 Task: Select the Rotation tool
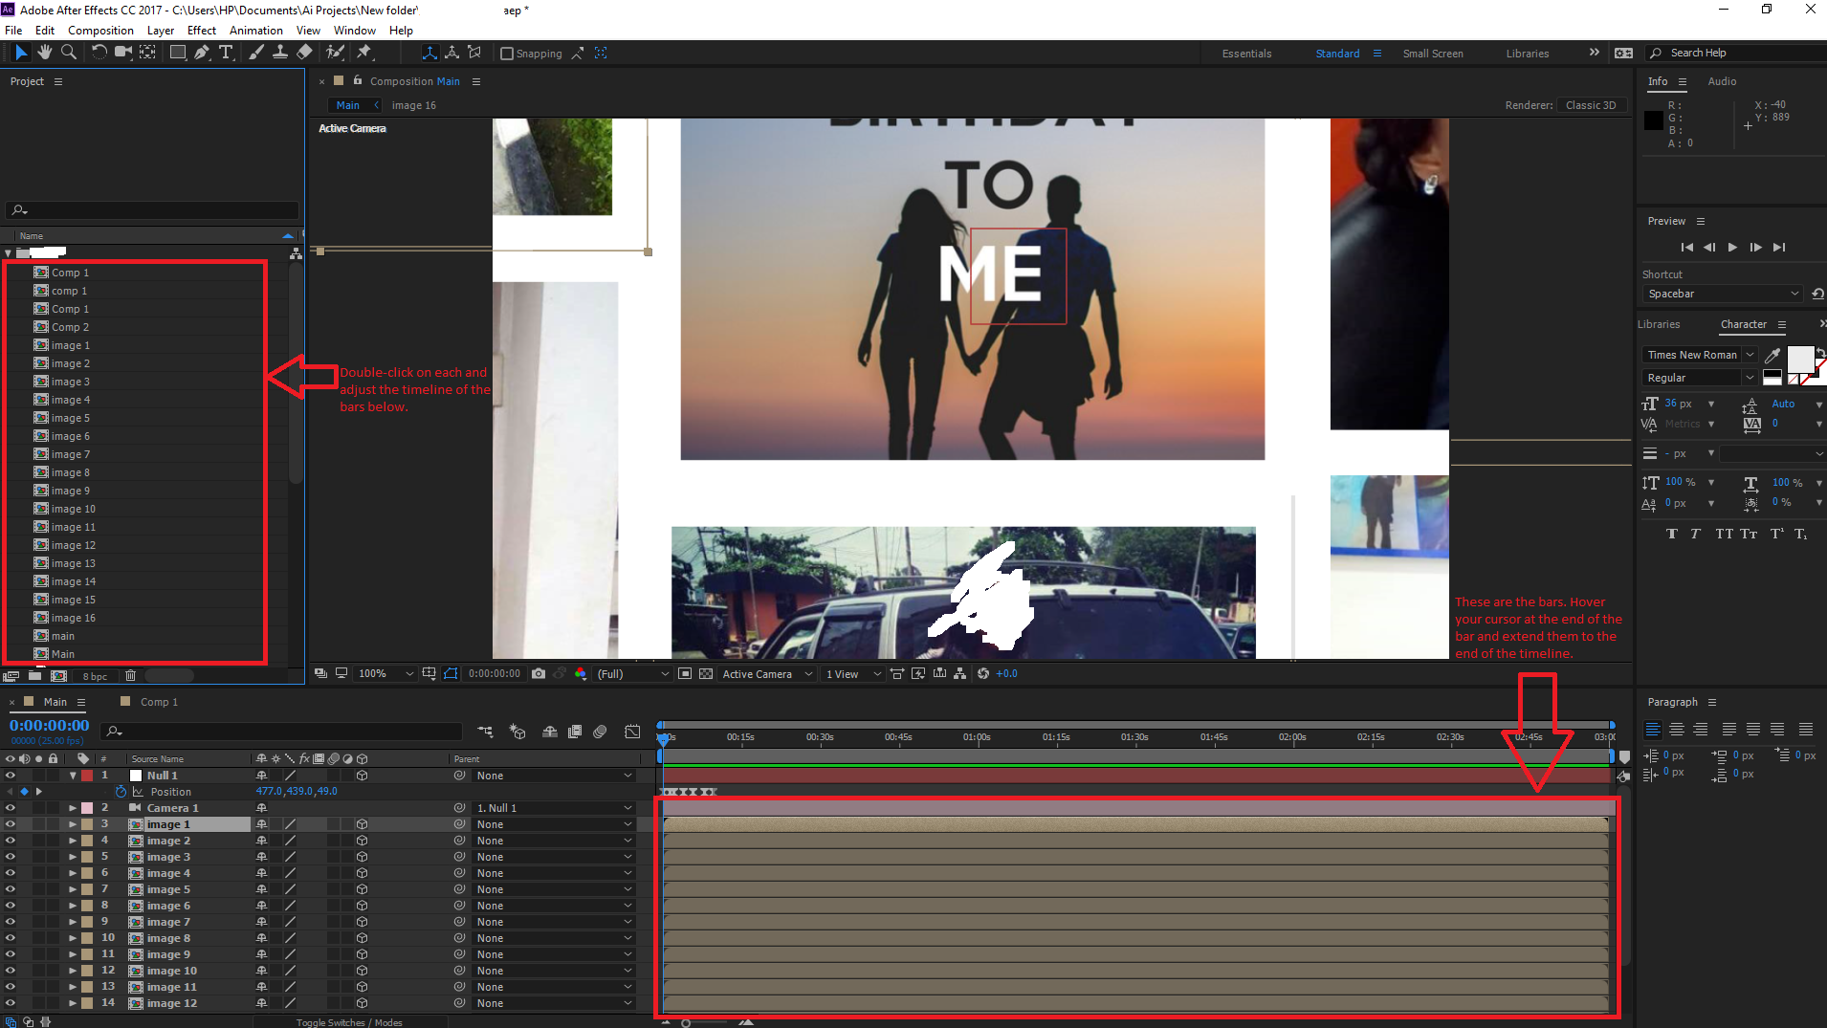[x=99, y=53]
